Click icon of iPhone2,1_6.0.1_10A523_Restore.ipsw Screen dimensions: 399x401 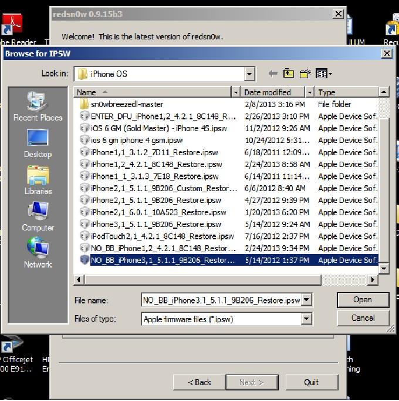pyautogui.click(x=84, y=212)
